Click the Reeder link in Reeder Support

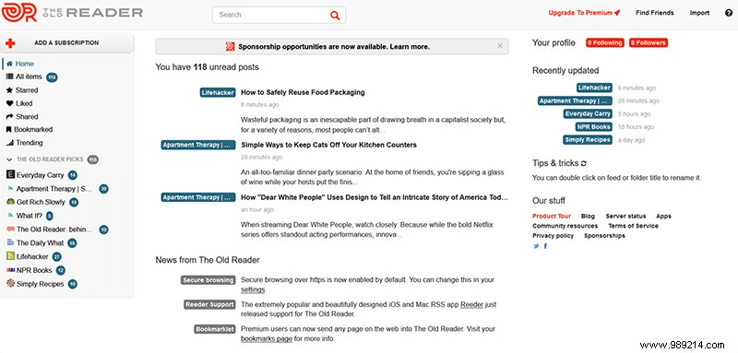471,304
